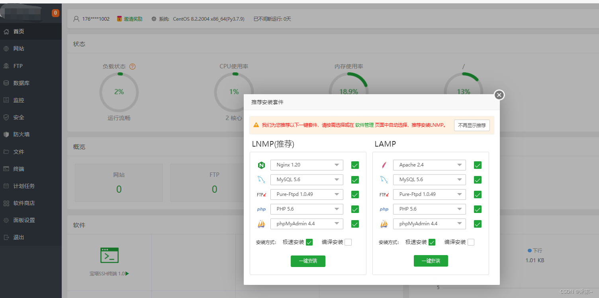Open 软件商店 sidebar menu item
599x298 pixels.
pyautogui.click(x=31, y=203)
